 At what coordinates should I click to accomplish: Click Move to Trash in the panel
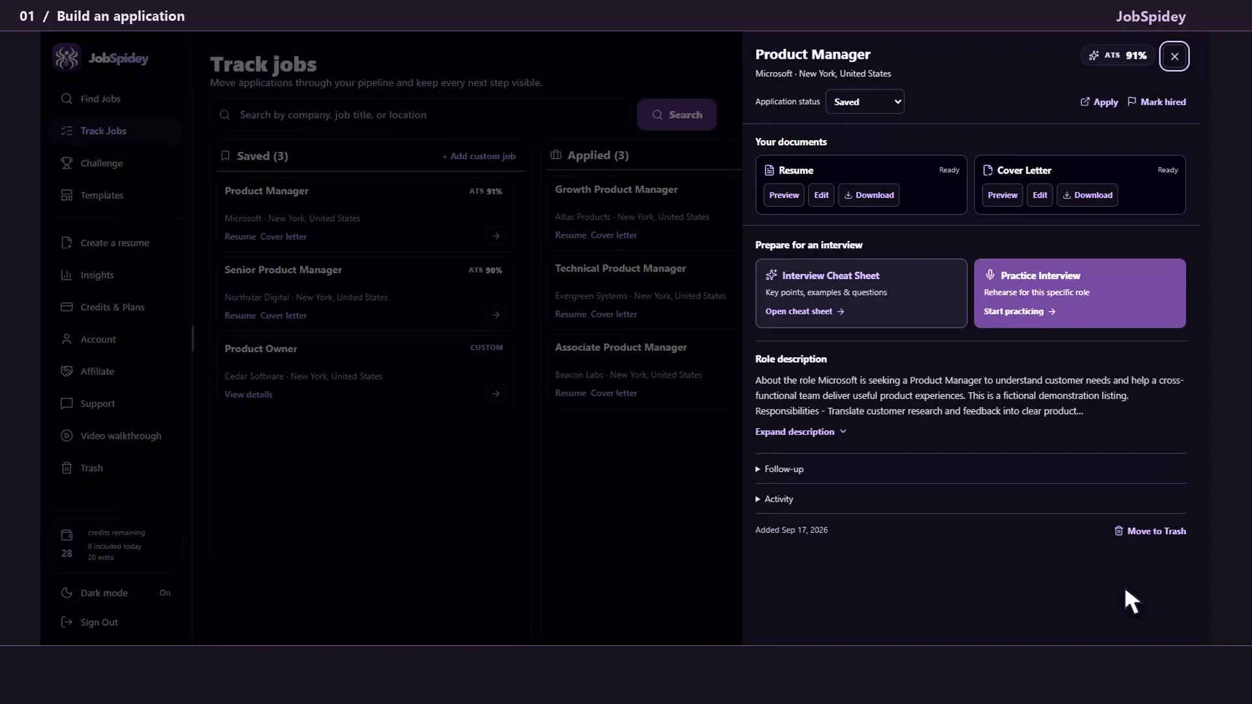[x=1150, y=531]
